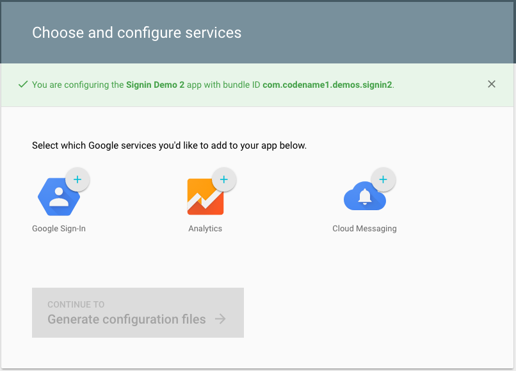Click the plus badge on Cloud Messaging
This screenshot has width=516, height=371.
[383, 179]
